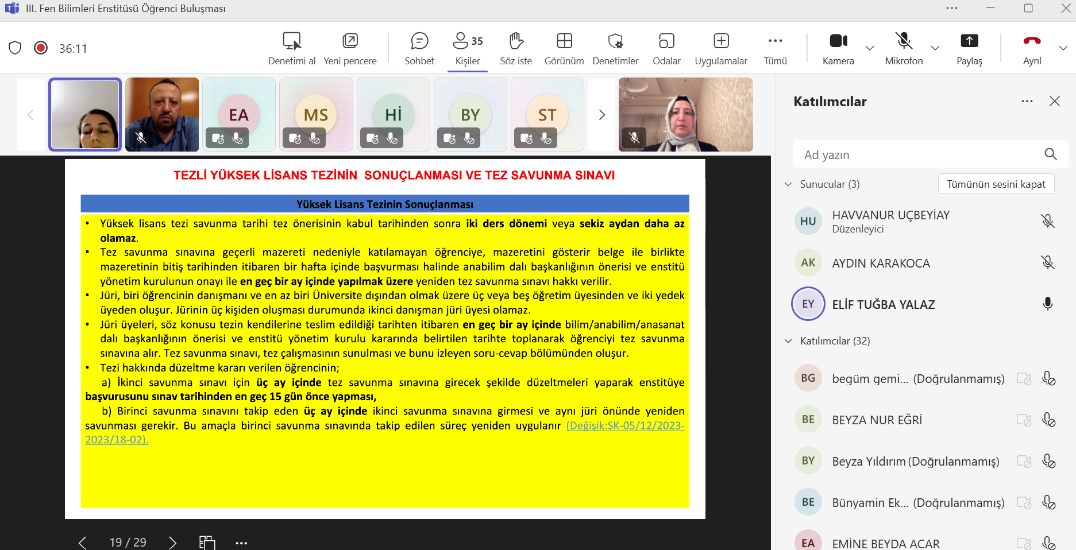
Task: Toggle the Mikrofon mute state
Action: [903, 48]
